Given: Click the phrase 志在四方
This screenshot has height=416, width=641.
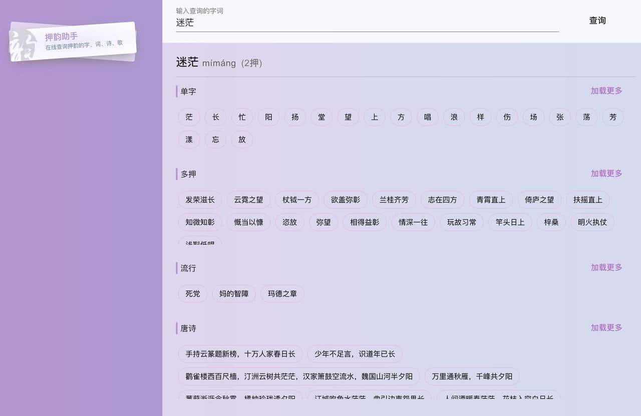Looking at the screenshot, I should 442,199.
